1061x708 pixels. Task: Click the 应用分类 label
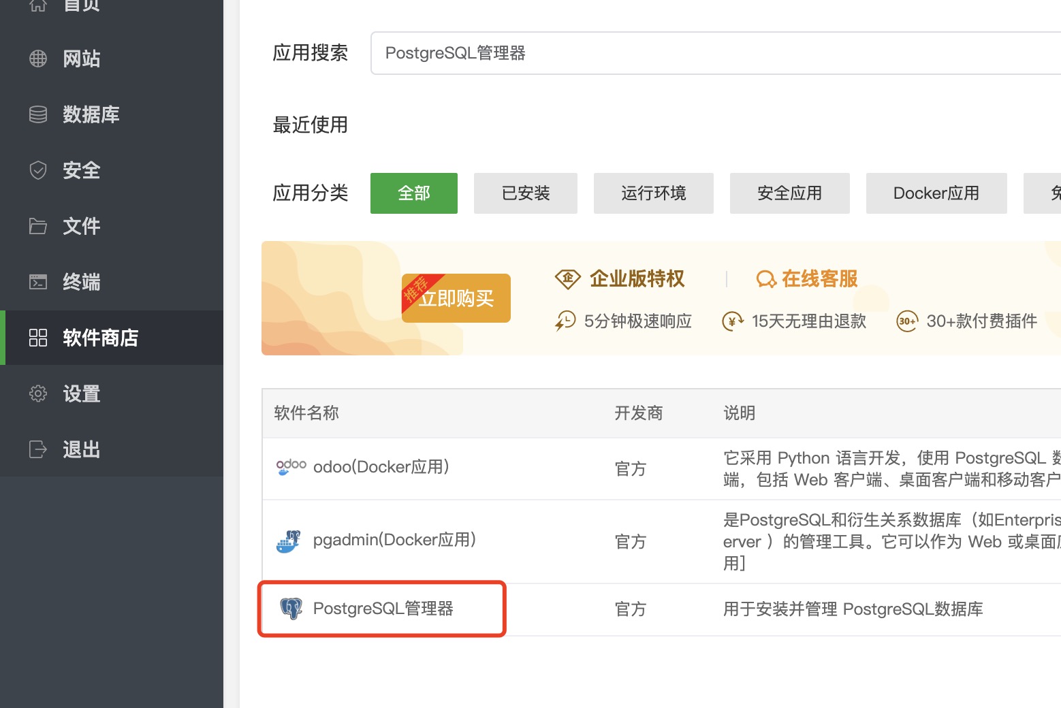311,193
